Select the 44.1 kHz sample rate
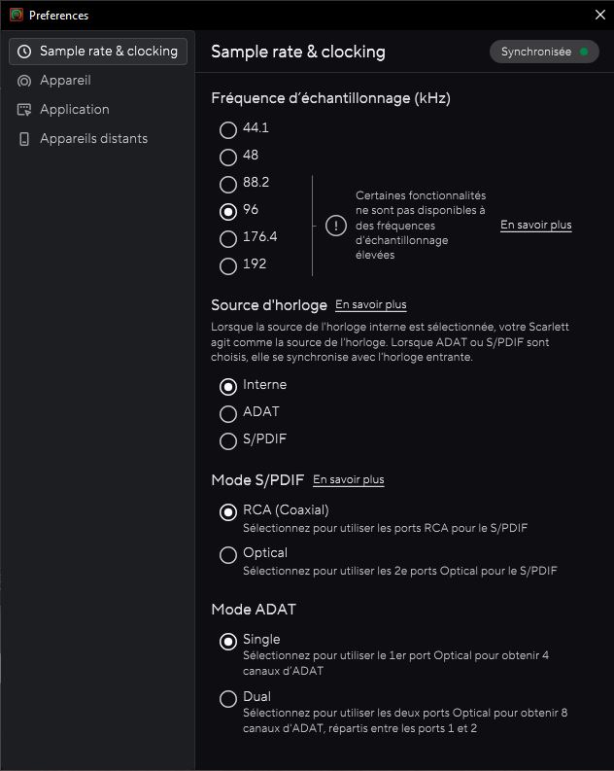The image size is (614, 771). point(228,129)
